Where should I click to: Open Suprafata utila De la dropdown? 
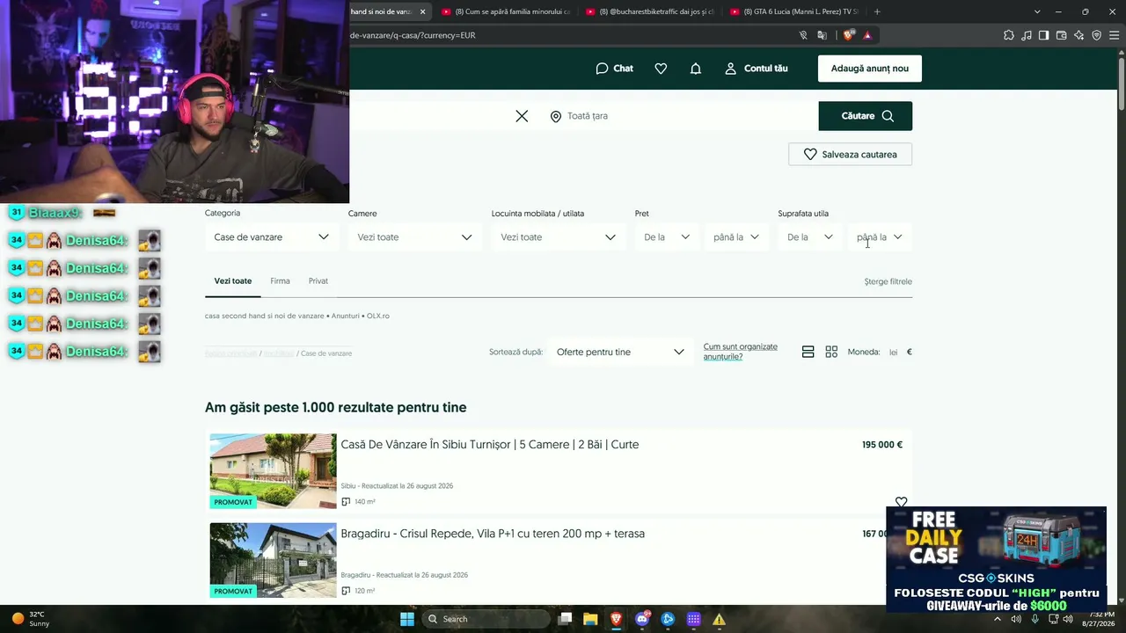pyautogui.click(x=810, y=237)
